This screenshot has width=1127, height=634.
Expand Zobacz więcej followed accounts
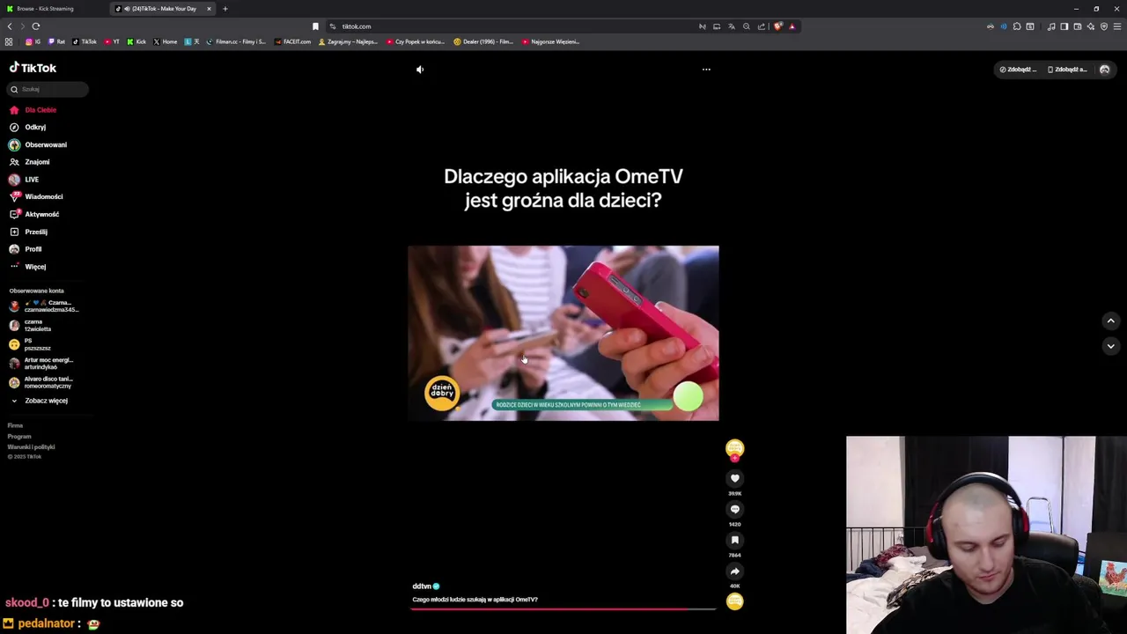click(x=39, y=401)
